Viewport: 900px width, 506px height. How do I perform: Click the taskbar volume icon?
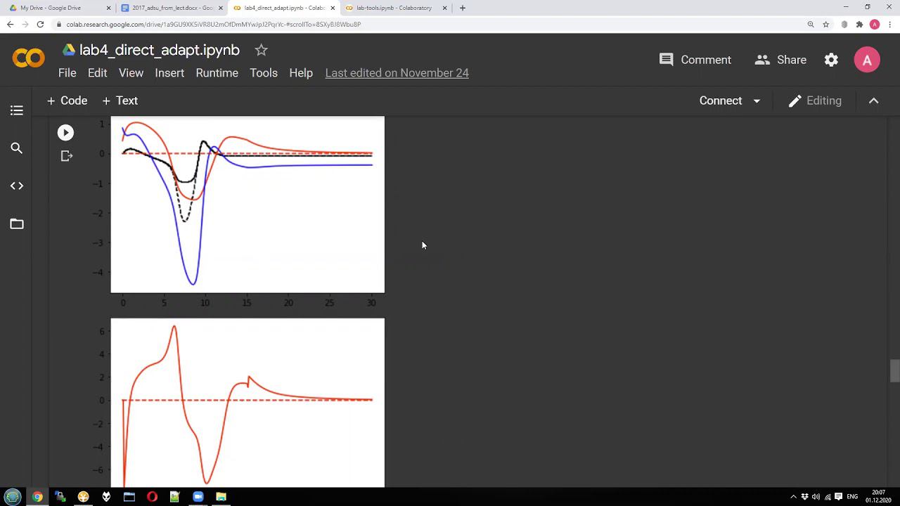coord(816,497)
